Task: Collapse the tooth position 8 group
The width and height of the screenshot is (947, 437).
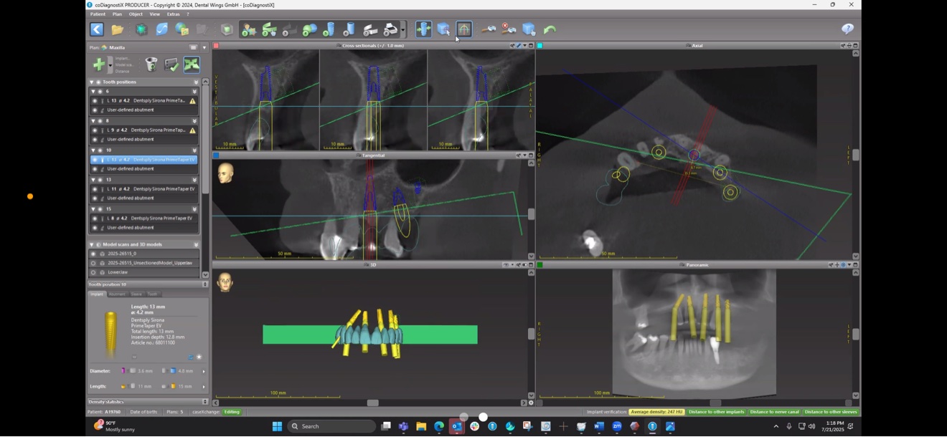Action: (93, 121)
